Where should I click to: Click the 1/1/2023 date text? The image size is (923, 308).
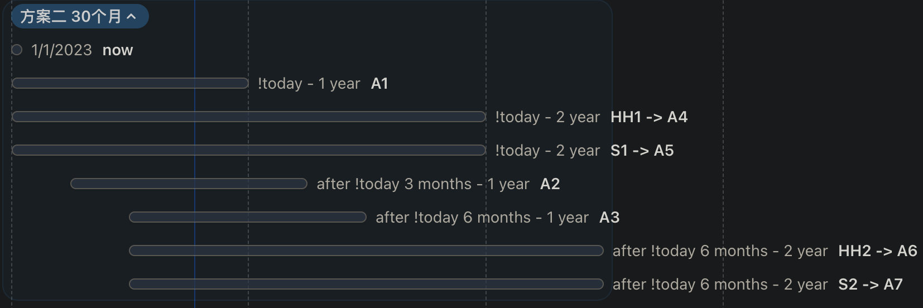click(61, 50)
